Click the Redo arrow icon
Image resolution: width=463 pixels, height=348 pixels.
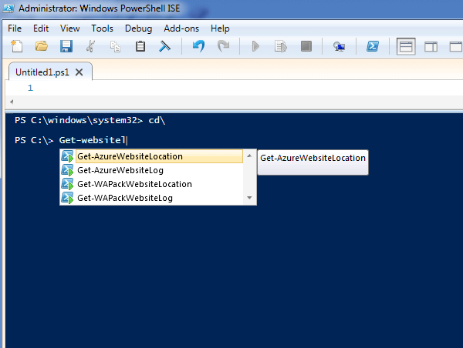click(223, 46)
